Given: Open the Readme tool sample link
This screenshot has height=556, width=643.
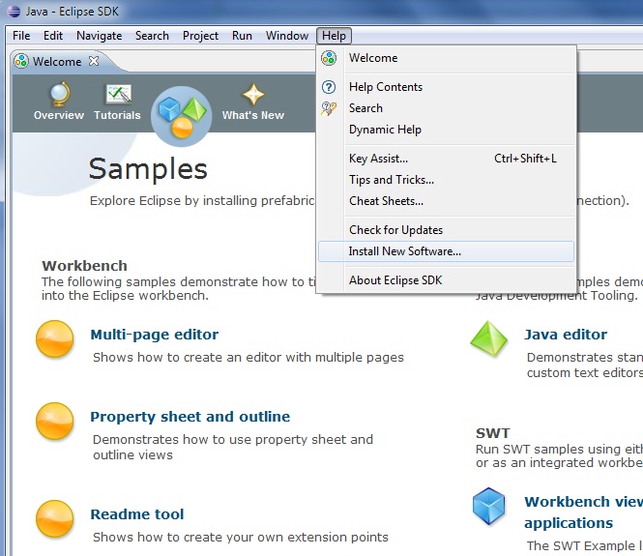Looking at the screenshot, I should pos(137,514).
